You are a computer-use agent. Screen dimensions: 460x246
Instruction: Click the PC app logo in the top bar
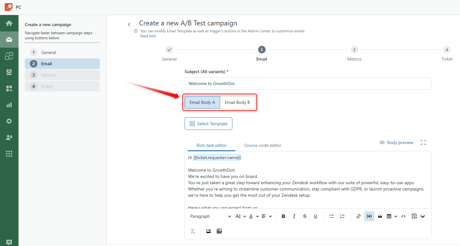(x=9, y=7)
